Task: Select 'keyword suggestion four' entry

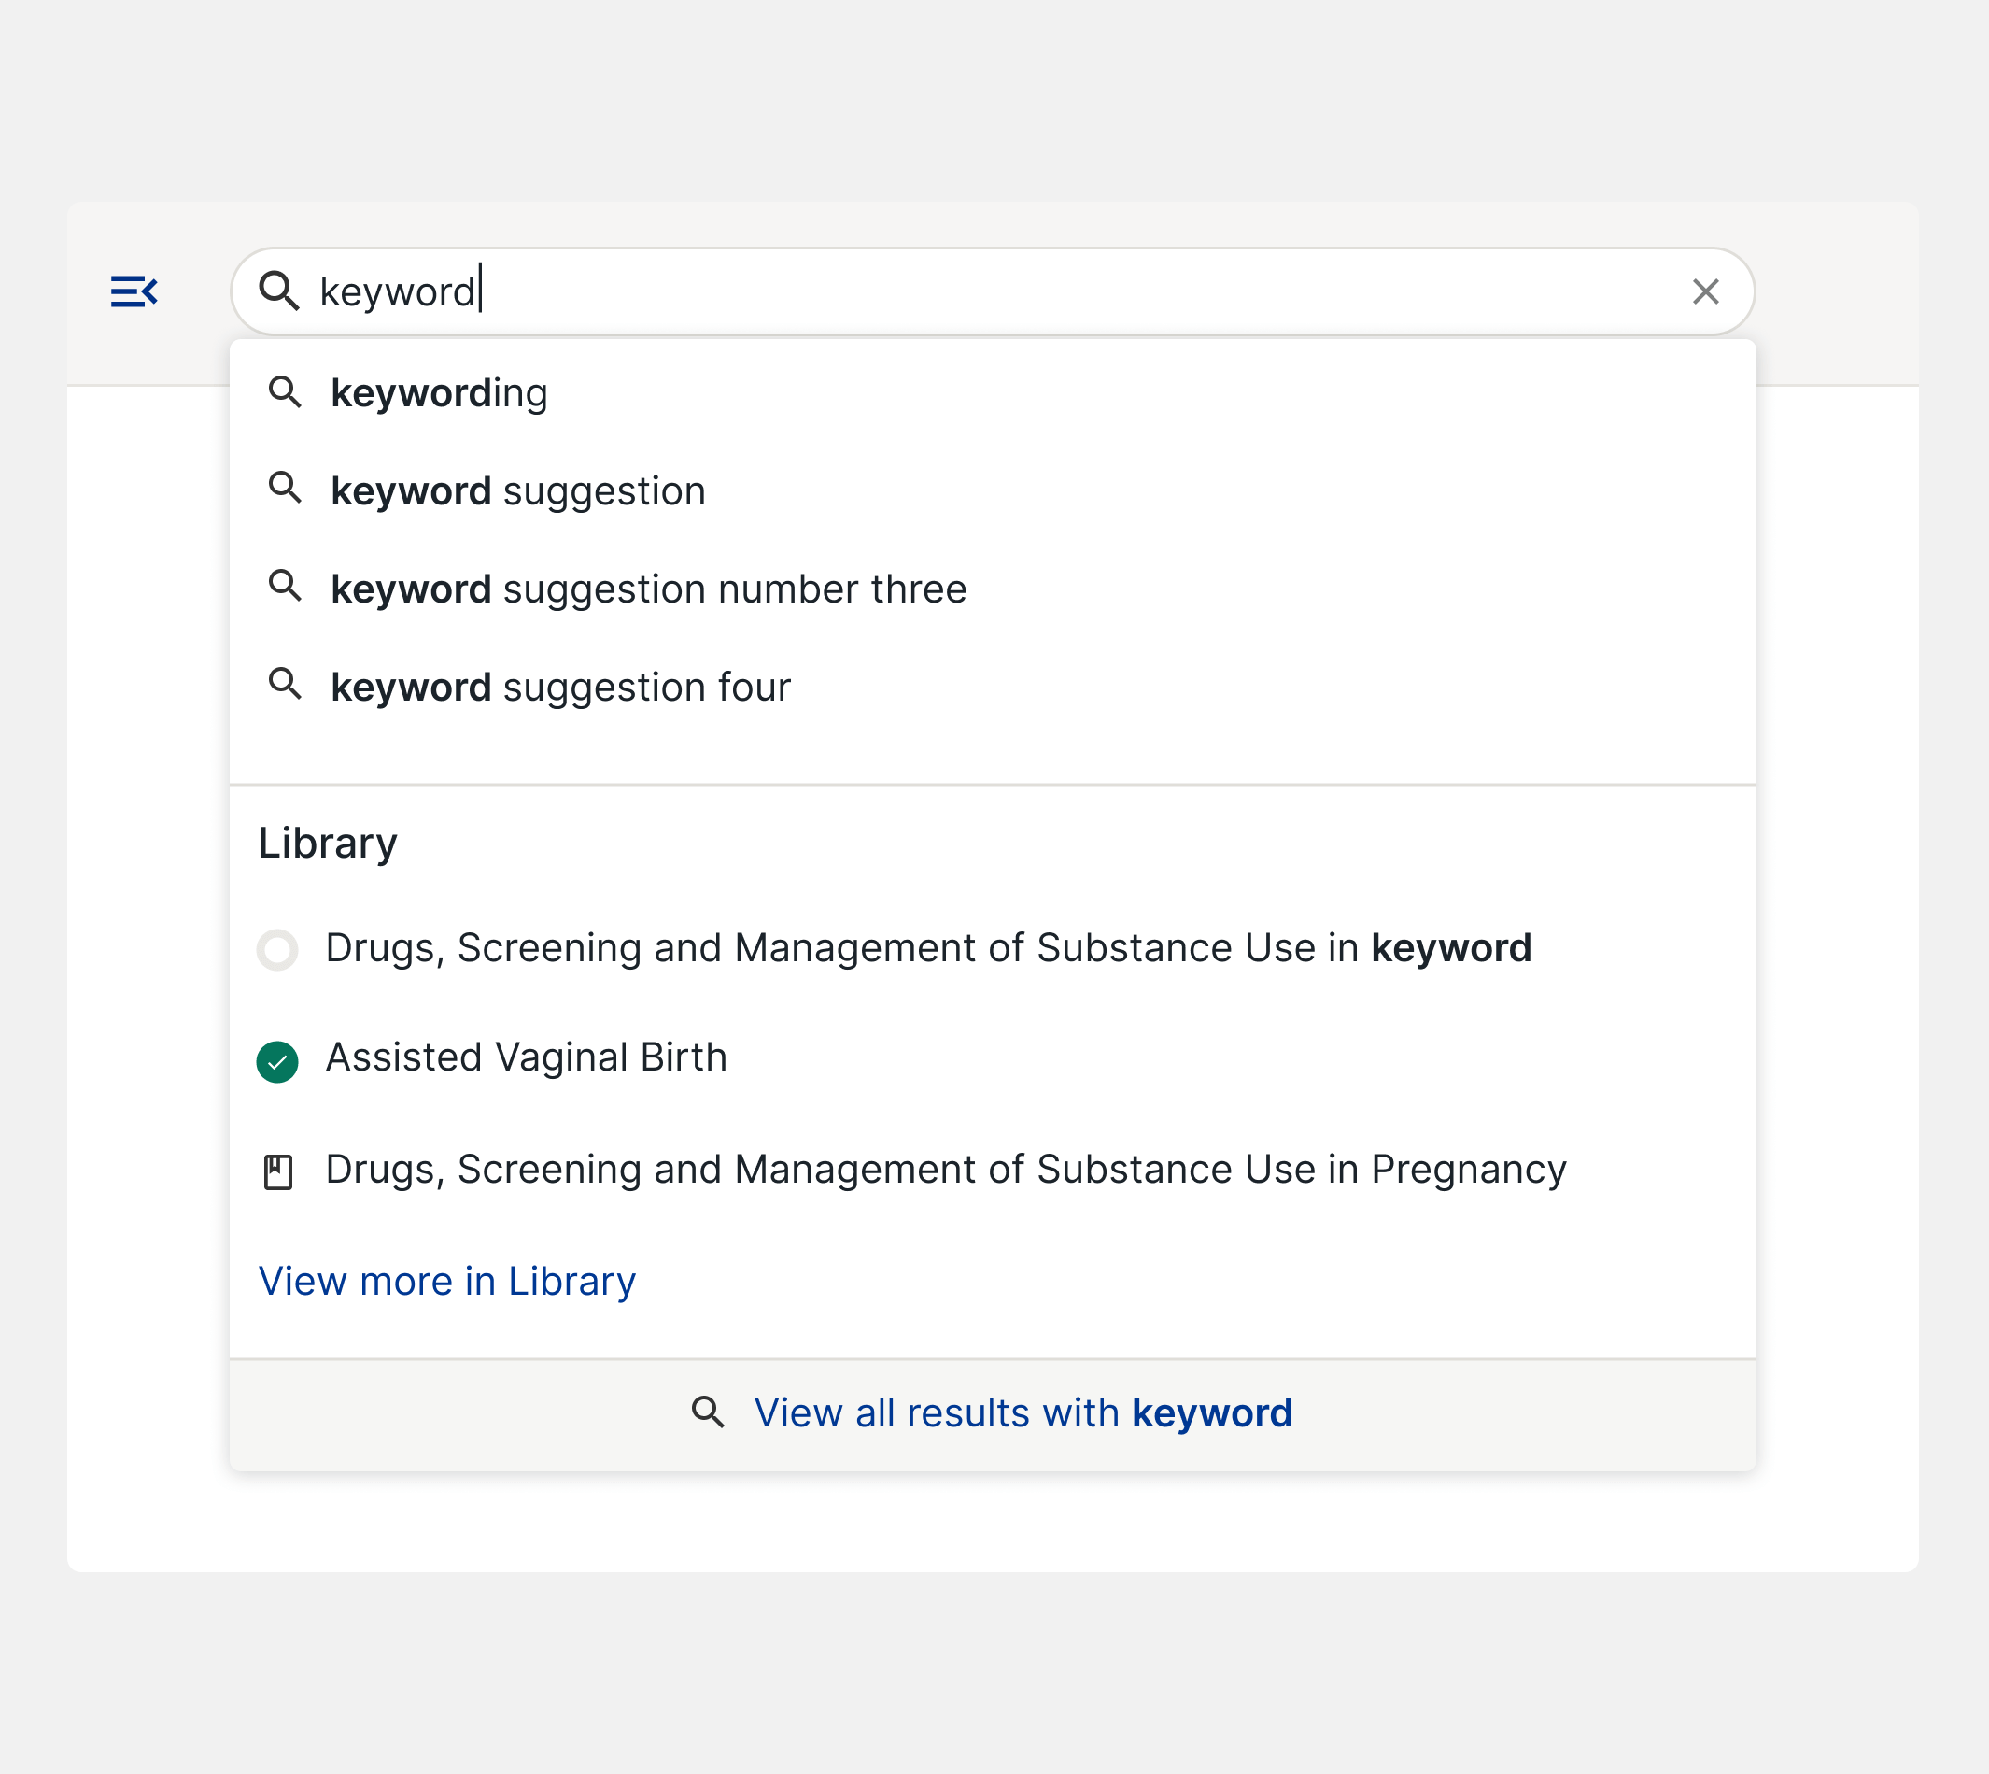Action: tap(560, 688)
